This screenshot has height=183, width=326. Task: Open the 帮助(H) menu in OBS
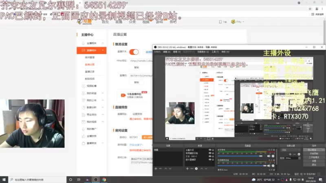point(225,52)
